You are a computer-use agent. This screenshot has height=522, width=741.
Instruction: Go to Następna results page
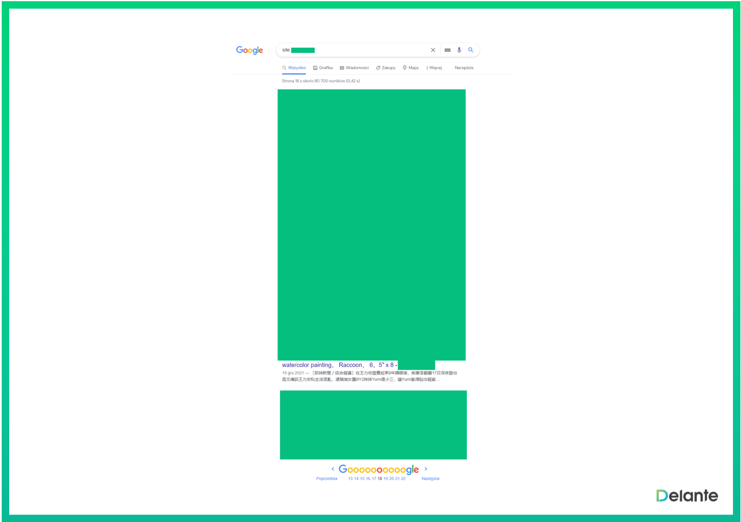(x=430, y=478)
